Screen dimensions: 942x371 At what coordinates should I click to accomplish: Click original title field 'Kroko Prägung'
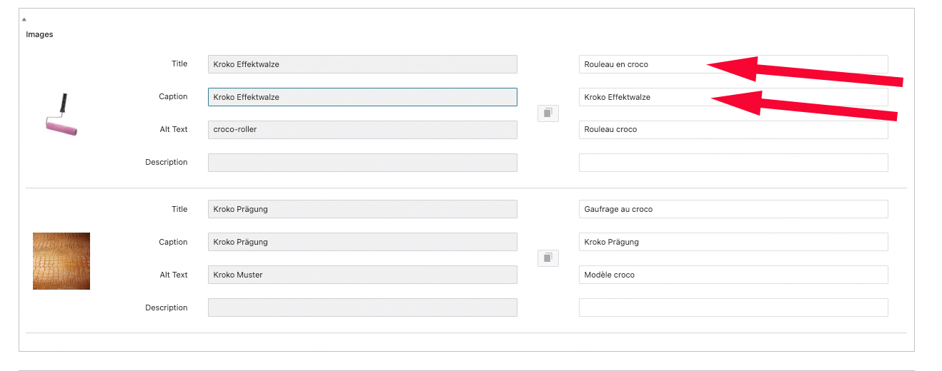click(x=362, y=209)
